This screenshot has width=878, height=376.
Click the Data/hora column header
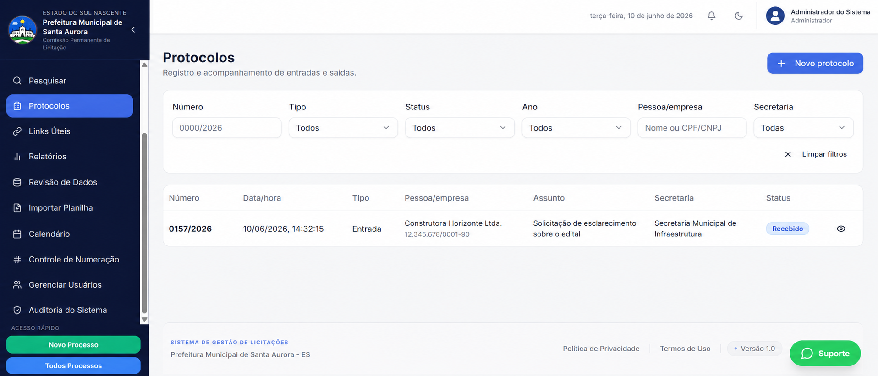(262, 198)
